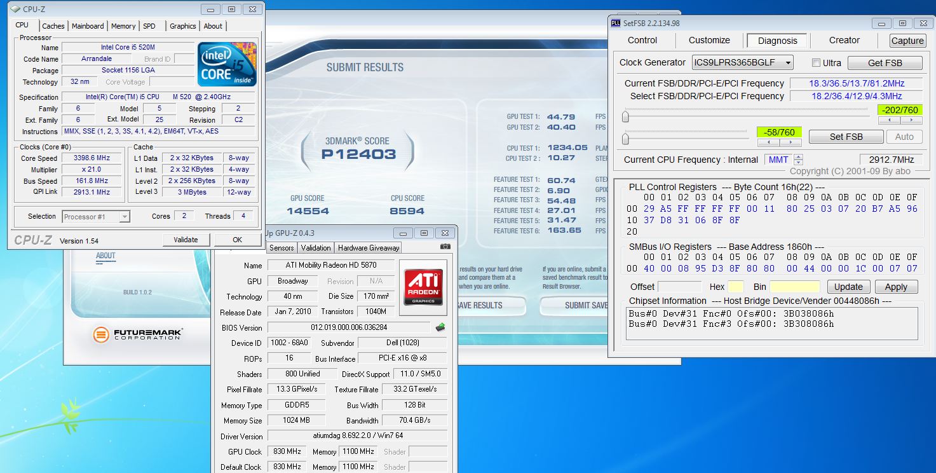The width and height of the screenshot is (936, 473).
Task: Click the driver version atiumdag 8.692.2.0 field
Action: coord(357,436)
